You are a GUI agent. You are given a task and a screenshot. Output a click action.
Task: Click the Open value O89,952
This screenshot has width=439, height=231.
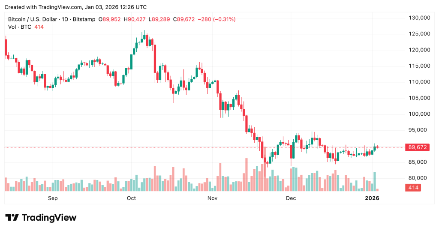click(109, 19)
